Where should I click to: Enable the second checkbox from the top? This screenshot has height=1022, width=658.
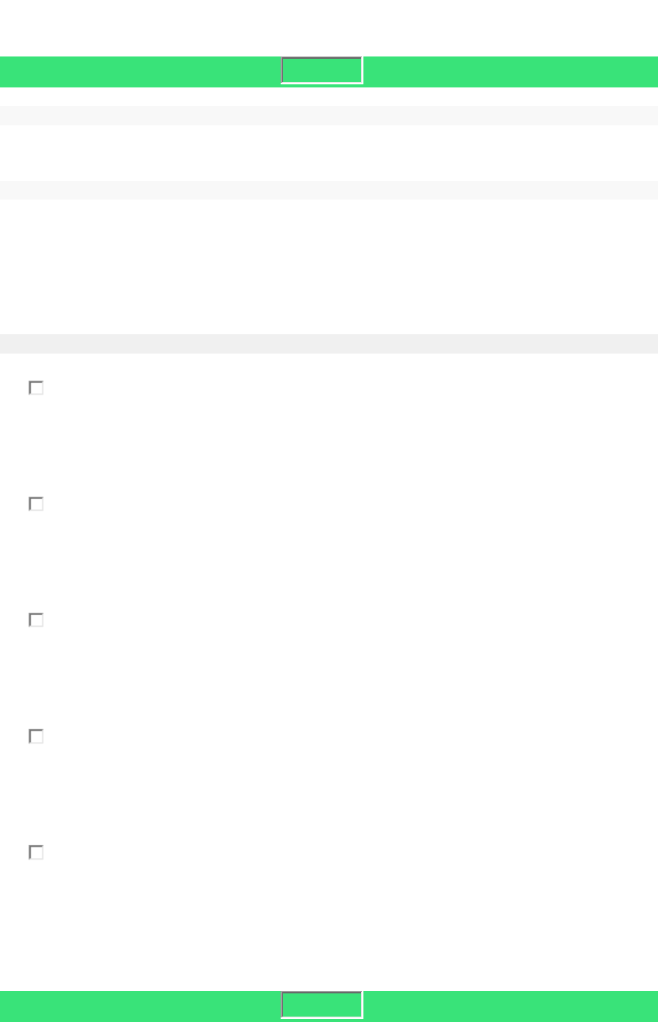click(36, 504)
